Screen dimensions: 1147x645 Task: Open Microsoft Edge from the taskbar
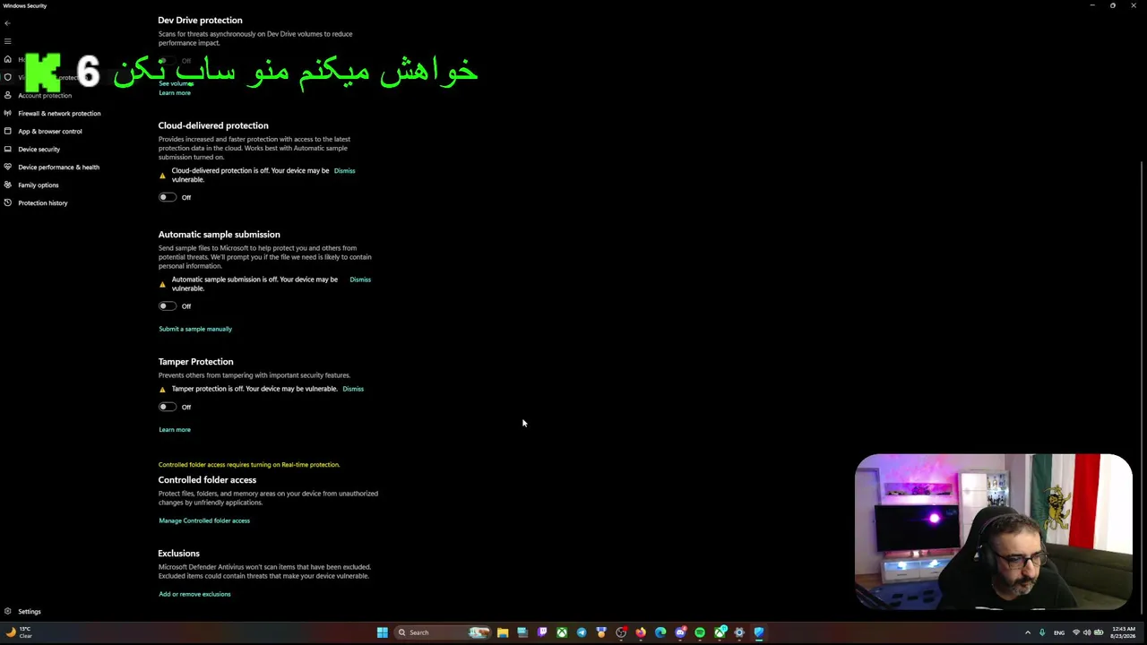660,632
